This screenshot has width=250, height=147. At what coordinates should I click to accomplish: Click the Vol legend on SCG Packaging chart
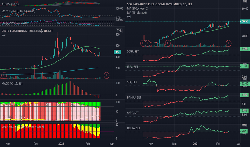coord(129,17)
